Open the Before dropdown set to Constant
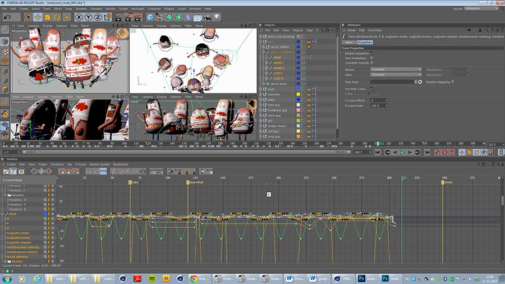This screenshot has height=284, width=505. click(396, 69)
